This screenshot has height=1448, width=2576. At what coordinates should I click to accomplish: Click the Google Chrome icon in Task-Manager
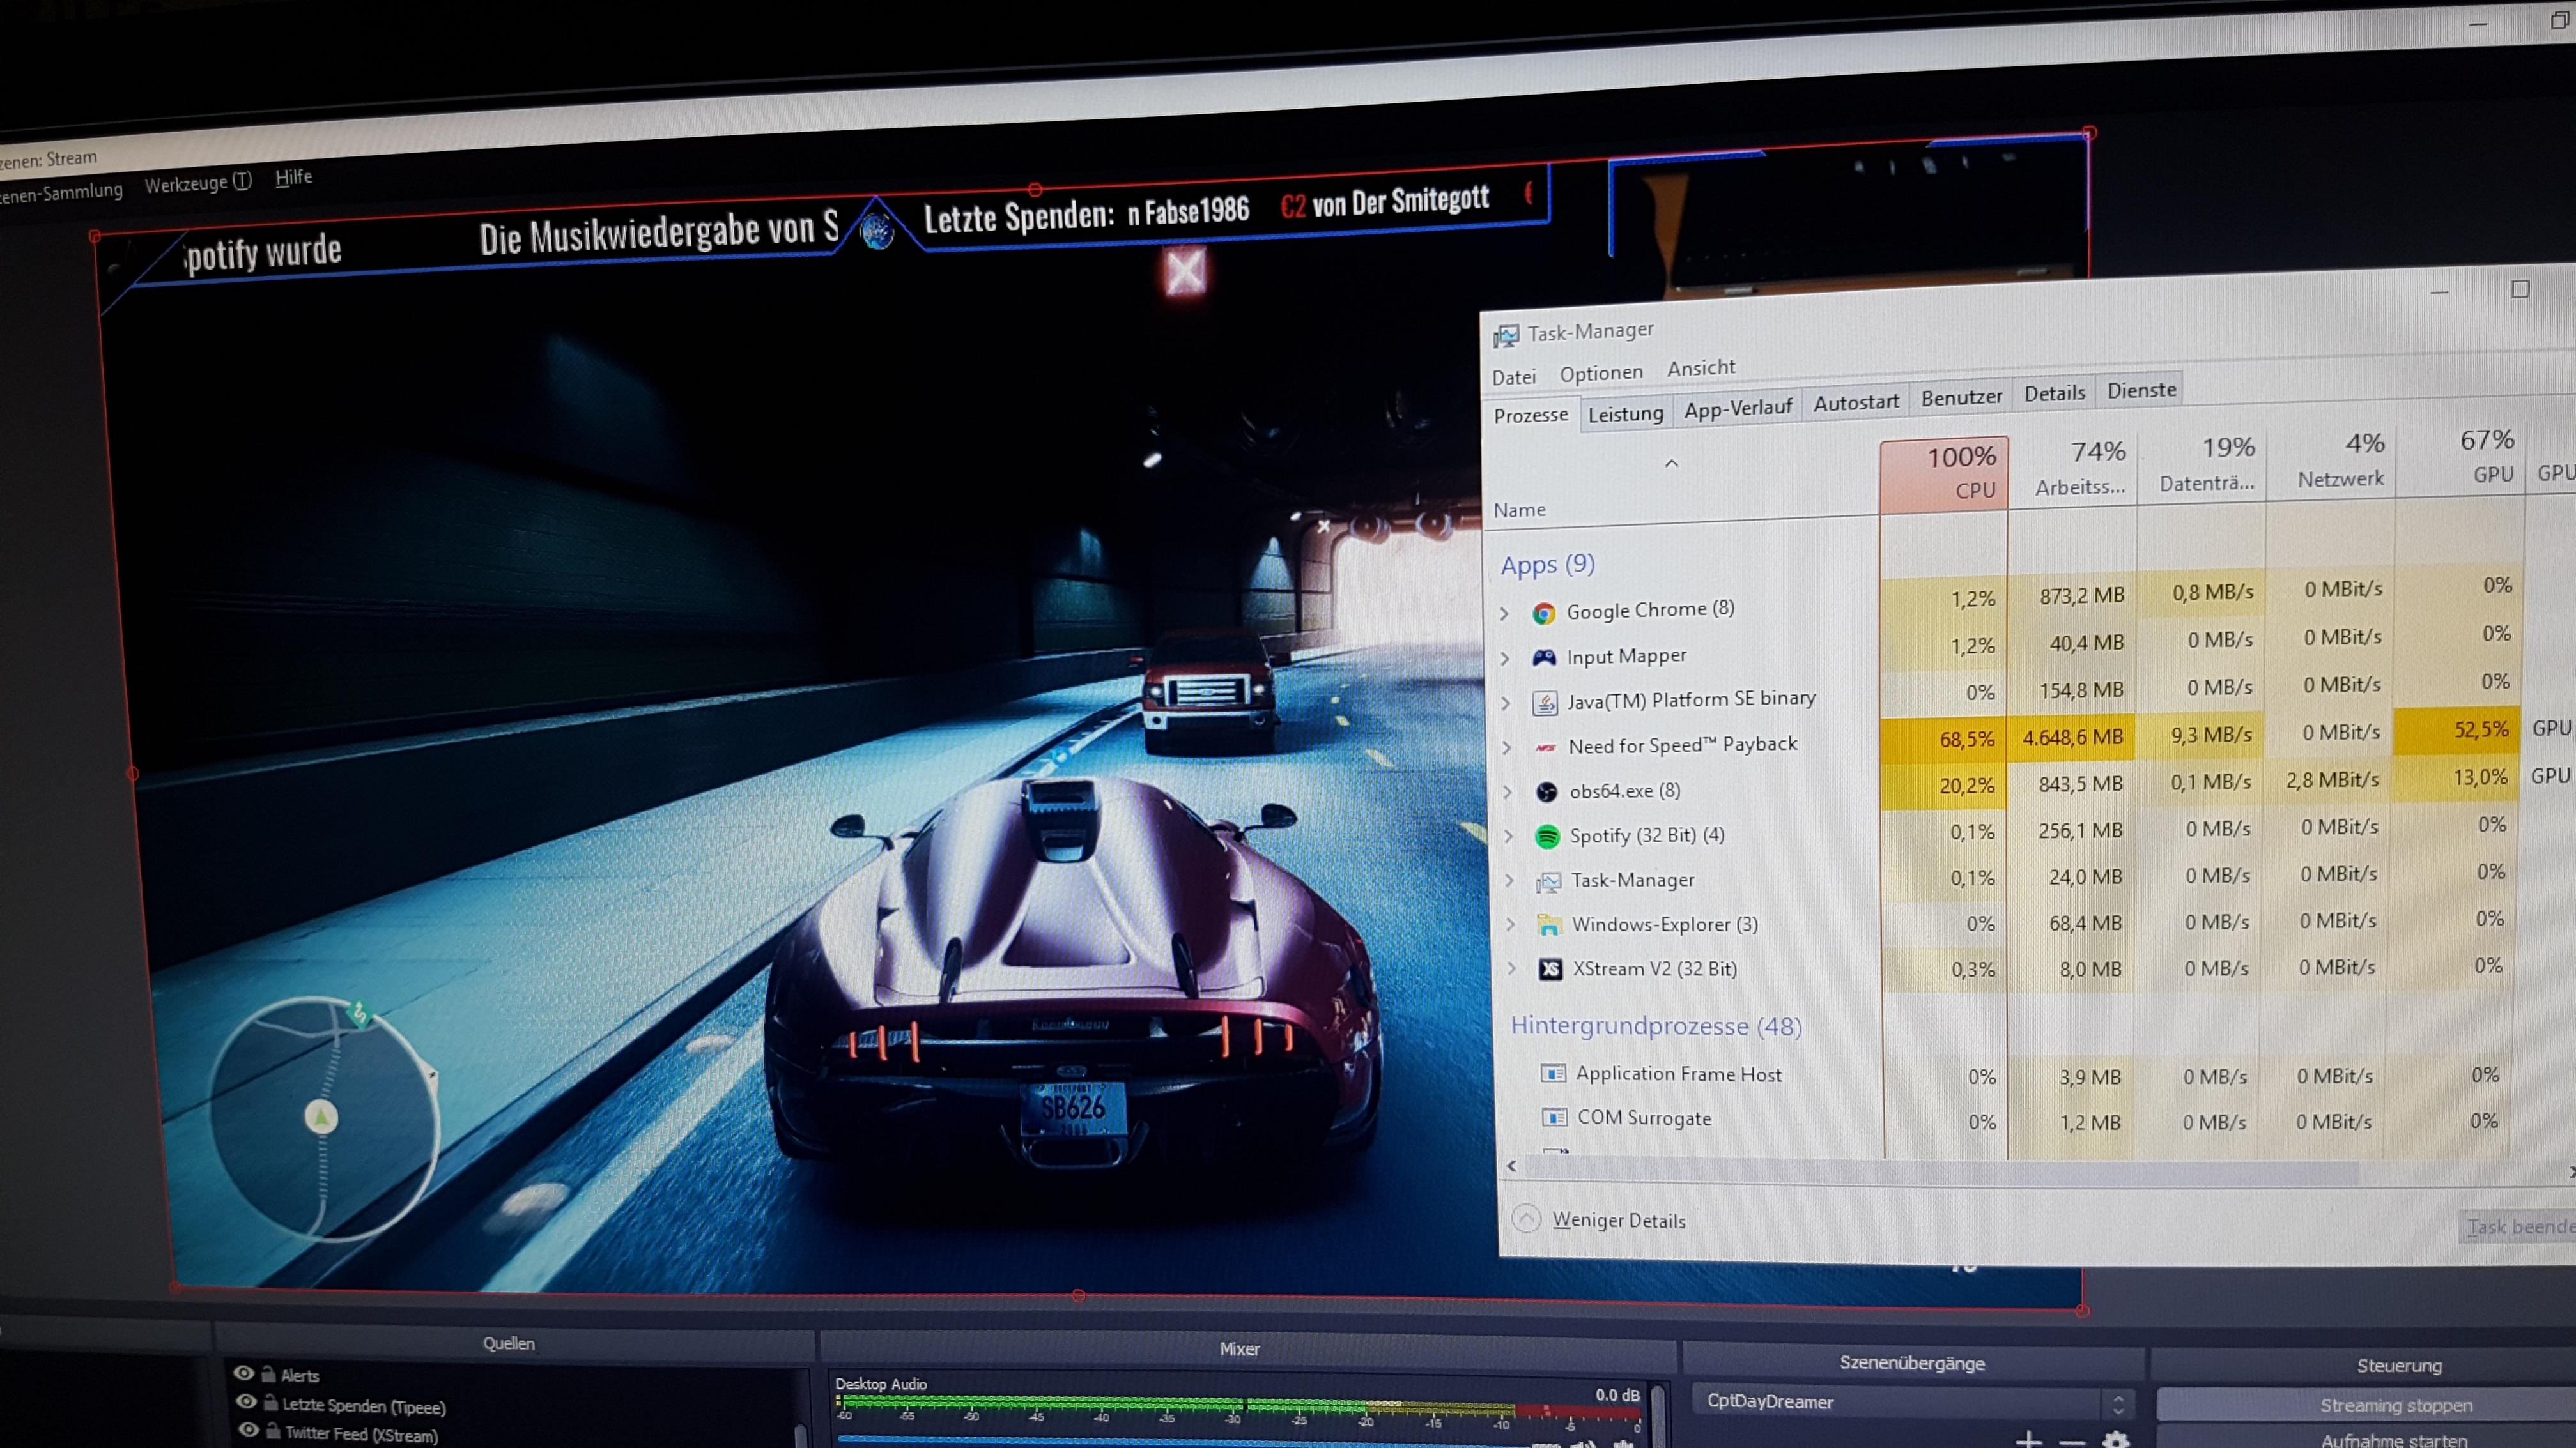(1544, 613)
